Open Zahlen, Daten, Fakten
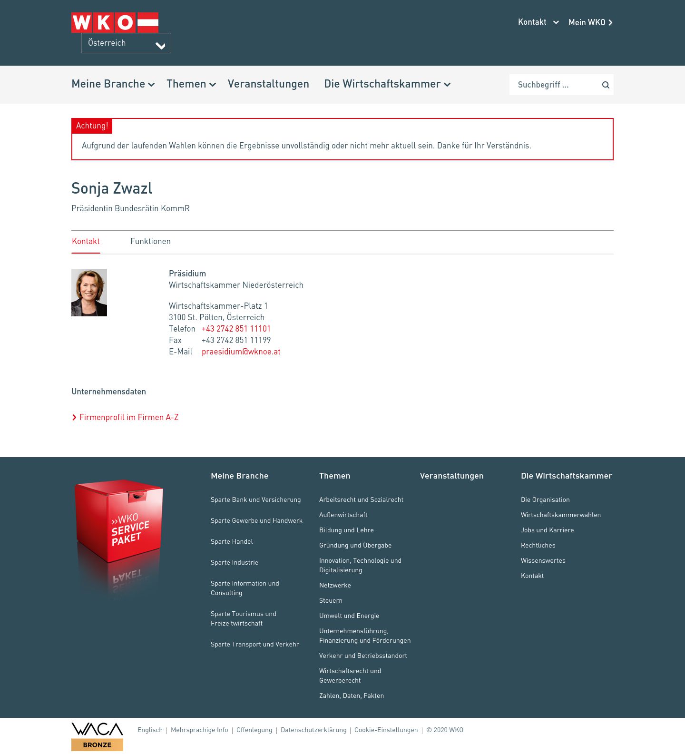Viewport: 685px width, 754px height. click(x=352, y=695)
